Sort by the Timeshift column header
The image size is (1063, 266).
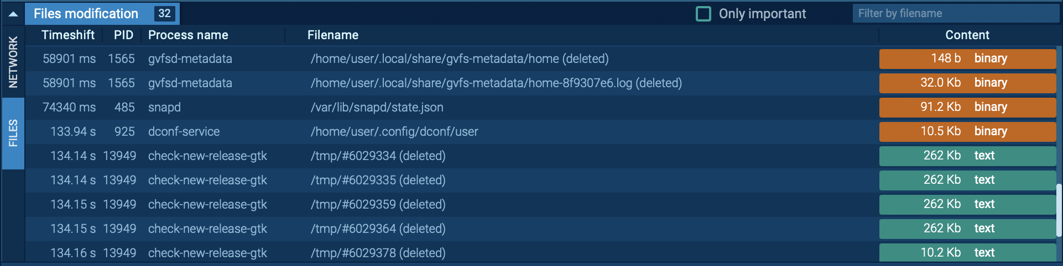pos(68,35)
